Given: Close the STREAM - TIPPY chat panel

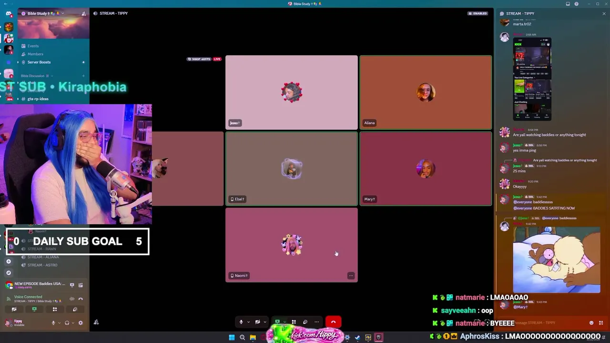Looking at the screenshot, I should pyautogui.click(x=604, y=13).
